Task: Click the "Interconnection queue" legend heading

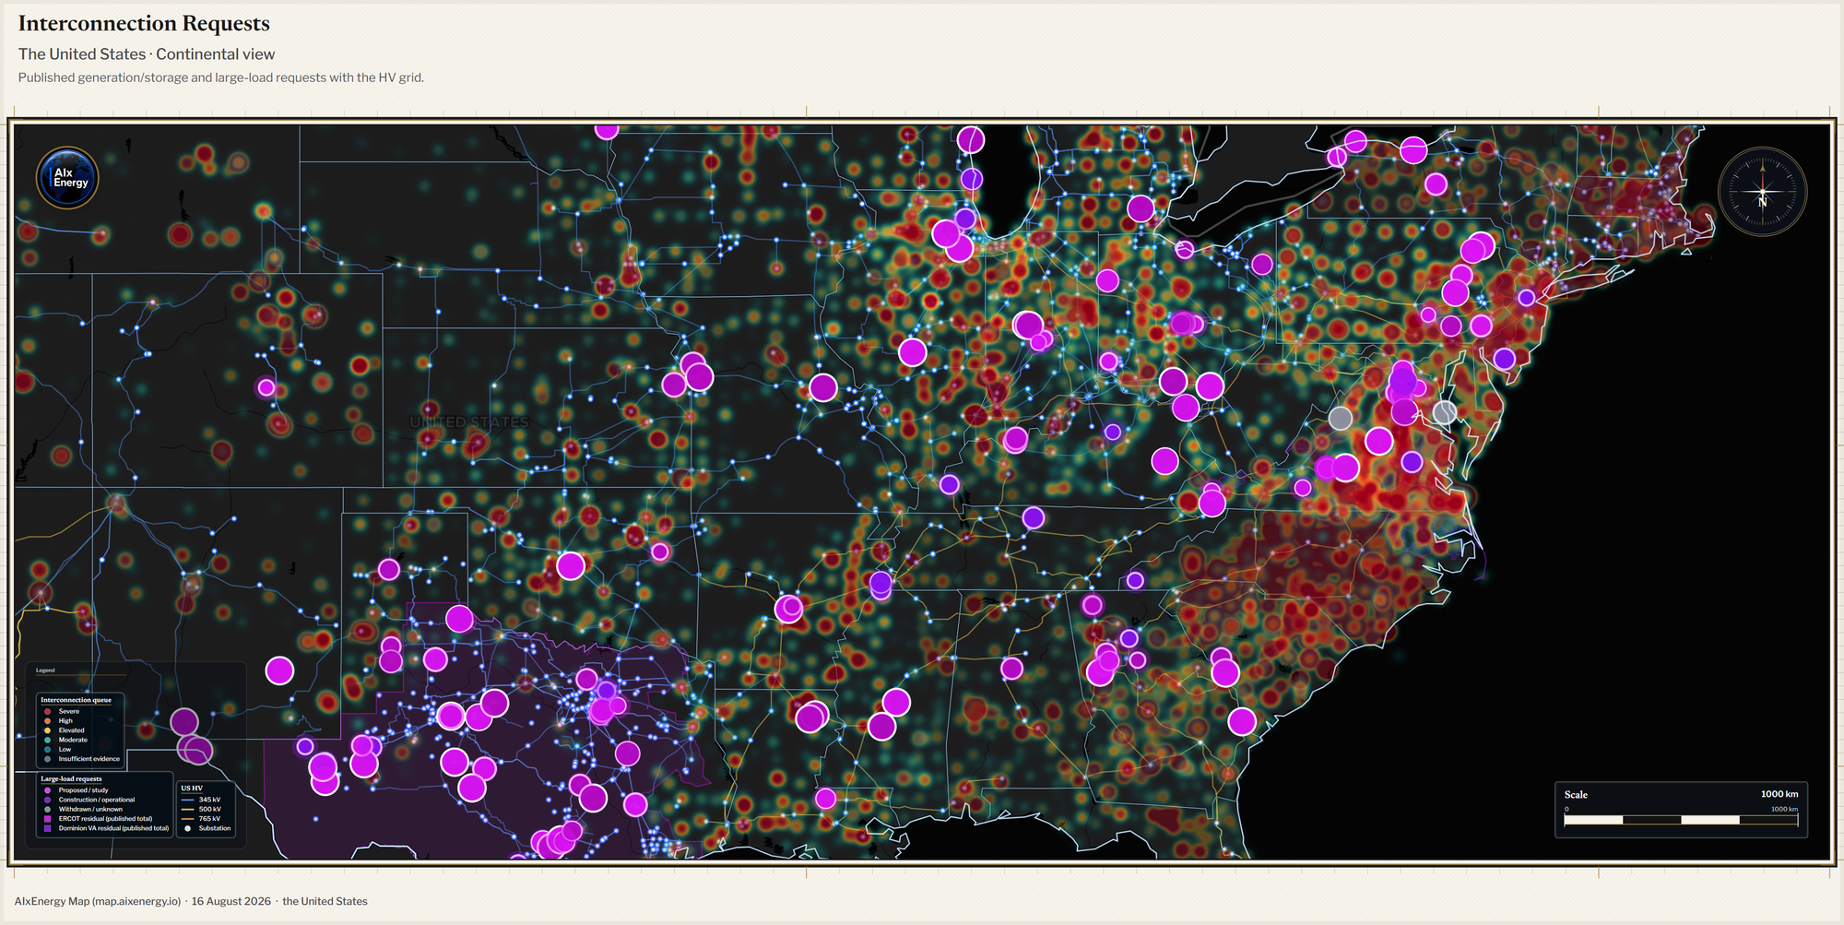Action: tap(76, 700)
